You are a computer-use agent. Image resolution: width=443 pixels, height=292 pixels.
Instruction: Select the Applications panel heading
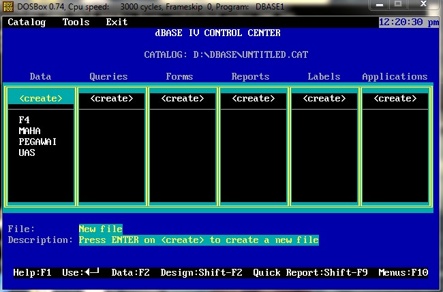click(395, 76)
